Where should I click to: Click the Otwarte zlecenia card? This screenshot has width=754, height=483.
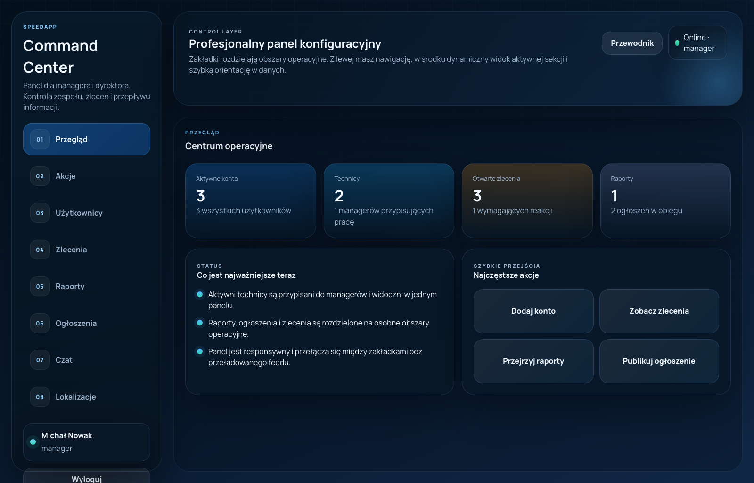tap(527, 200)
